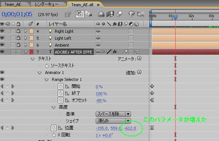
Task: Switch to the Team_AE tab
Action: 13,4
